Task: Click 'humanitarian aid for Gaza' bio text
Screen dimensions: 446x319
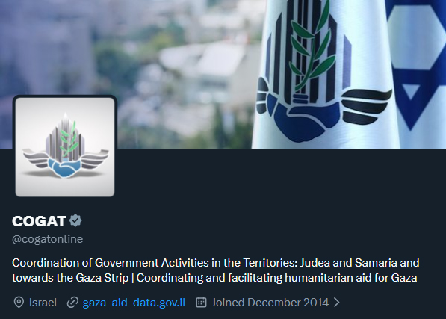Action: pyautogui.click(x=350, y=277)
